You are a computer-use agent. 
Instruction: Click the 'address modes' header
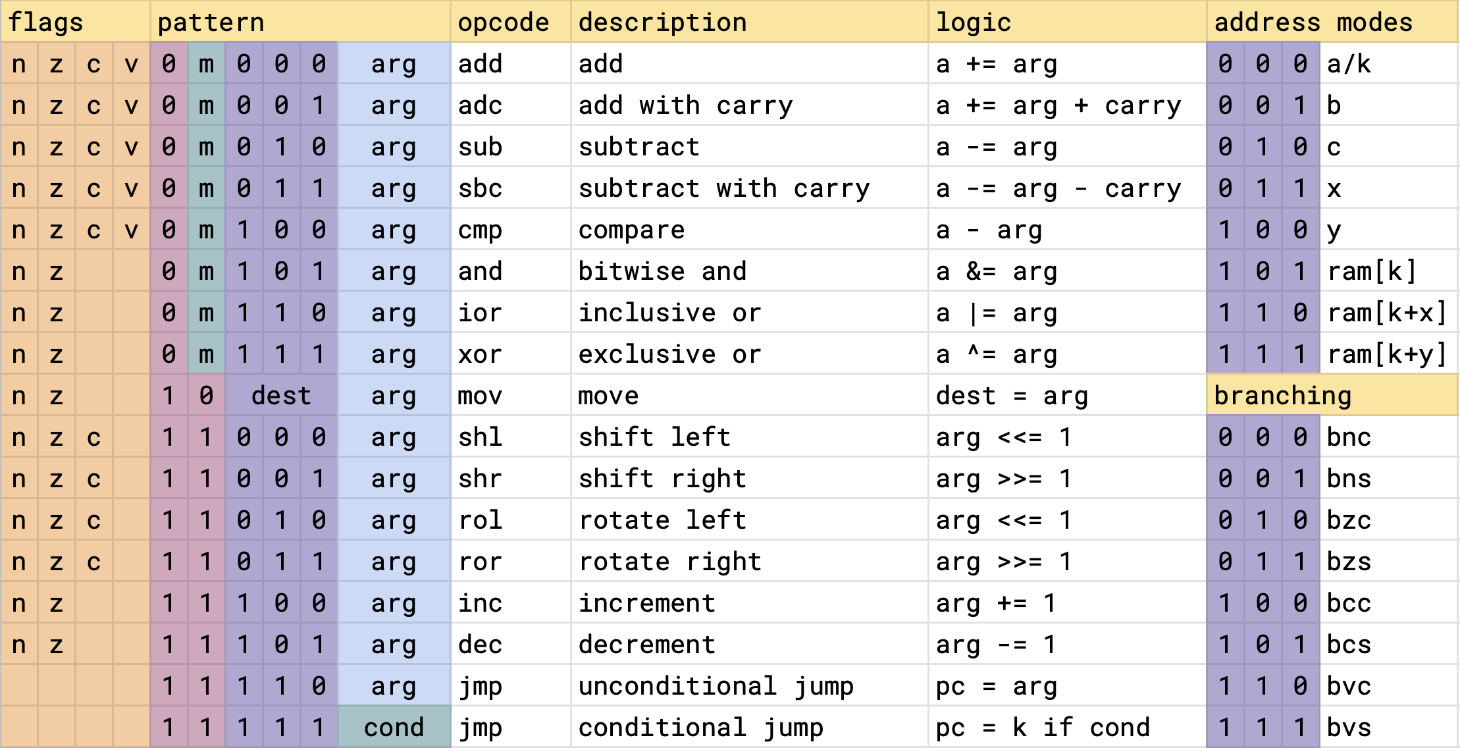click(1332, 22)
